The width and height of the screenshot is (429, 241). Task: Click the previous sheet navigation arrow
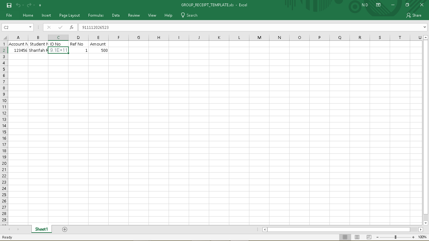(9, 229)
